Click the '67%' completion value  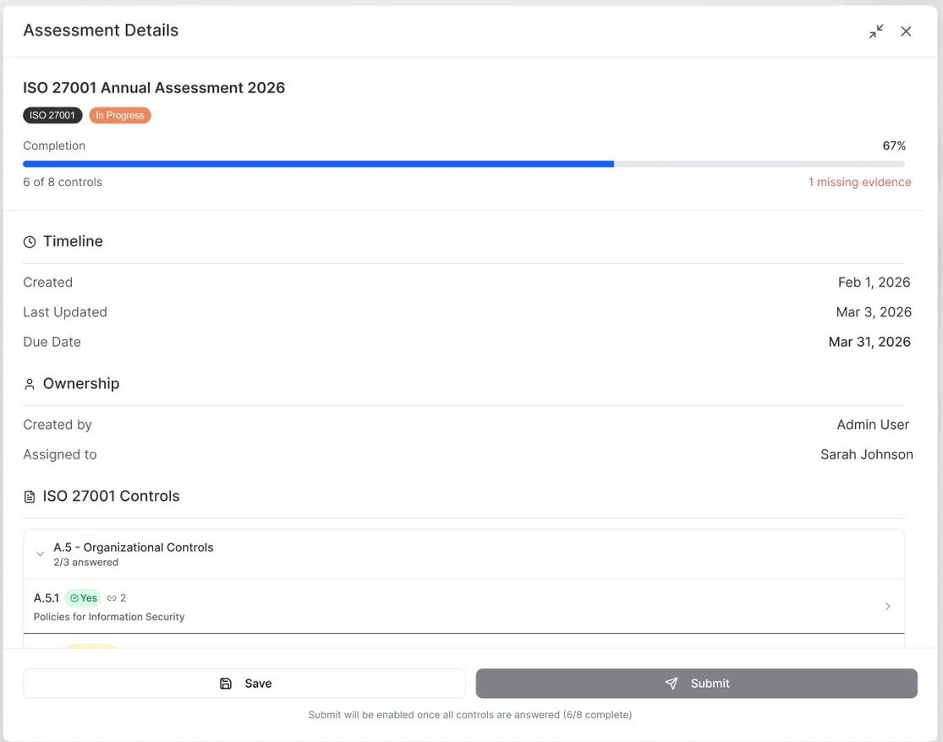(894, 146)
